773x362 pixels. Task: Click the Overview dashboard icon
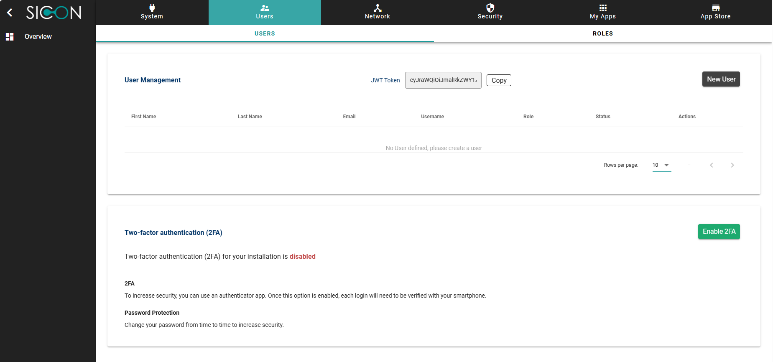10,37
